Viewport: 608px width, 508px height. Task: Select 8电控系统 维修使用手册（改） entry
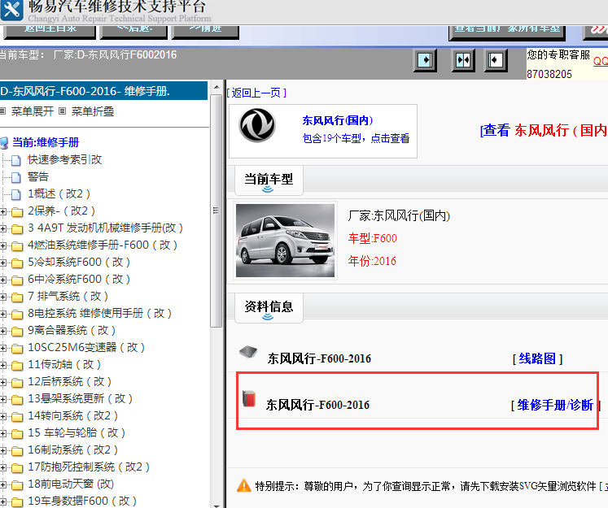[100, 313]
